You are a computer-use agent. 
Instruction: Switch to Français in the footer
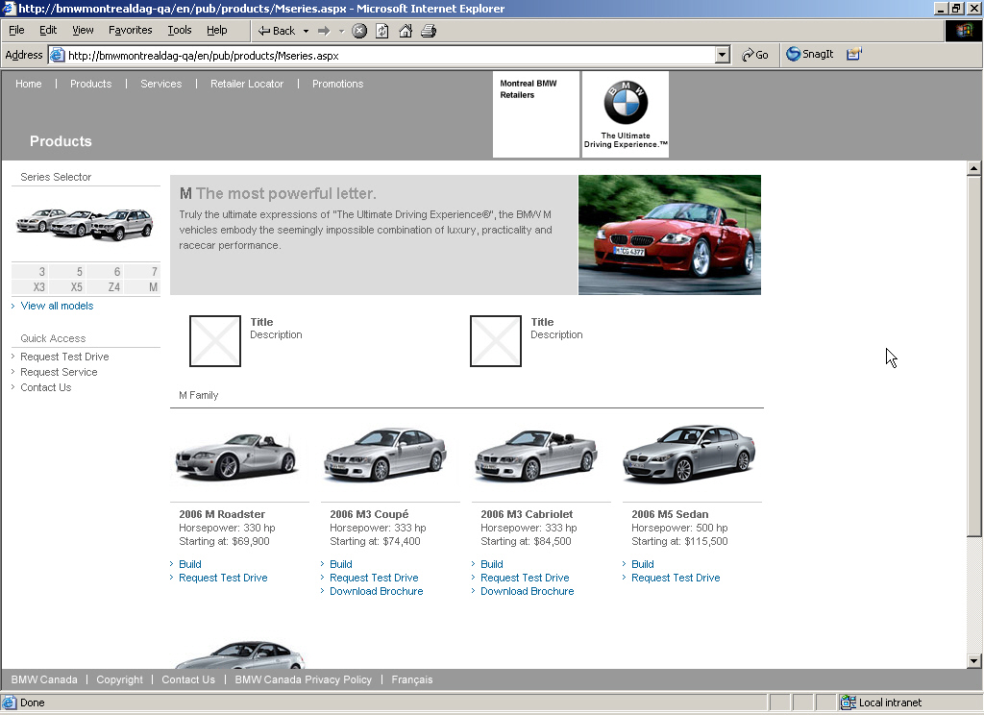pyautogui.click(x=412, y=679)
